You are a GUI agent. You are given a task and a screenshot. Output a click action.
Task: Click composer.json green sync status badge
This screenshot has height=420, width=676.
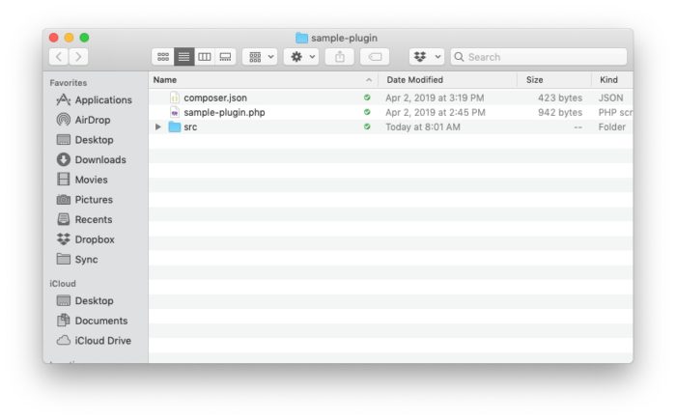(x=367, y=98)
